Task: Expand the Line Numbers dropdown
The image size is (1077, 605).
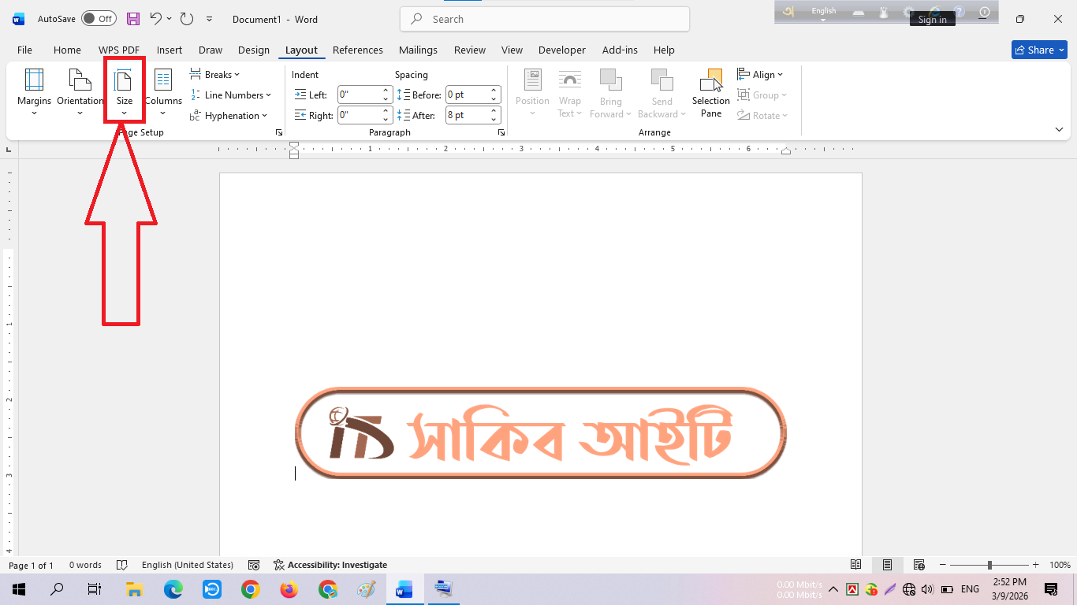Action: (231, 95)
